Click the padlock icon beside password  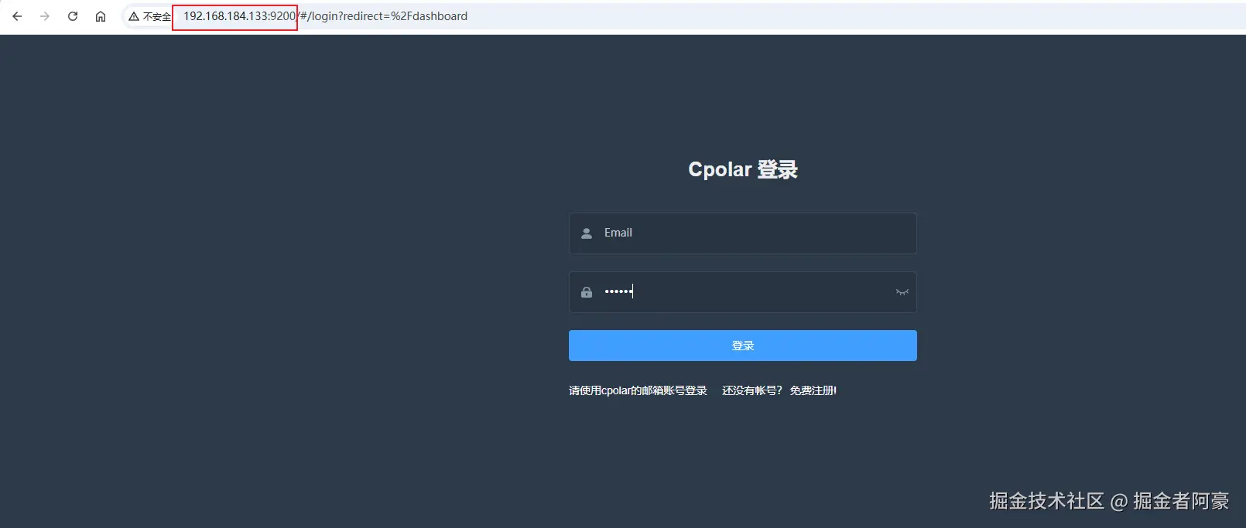587,292
